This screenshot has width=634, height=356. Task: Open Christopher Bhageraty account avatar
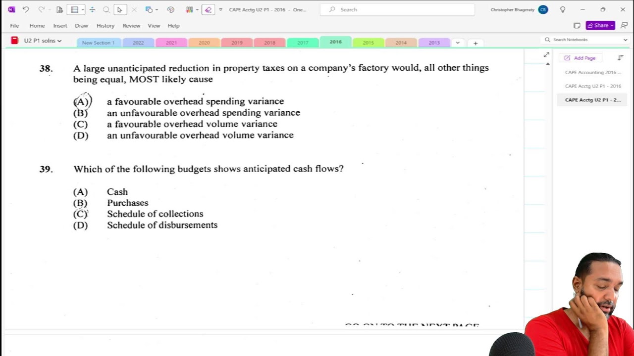pyautogui.click(x=543, y=9)
